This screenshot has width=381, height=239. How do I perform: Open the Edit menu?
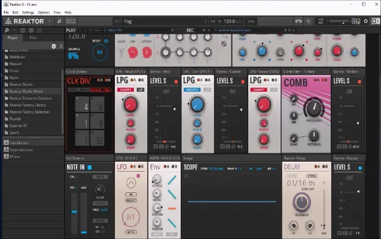click(x=16, y=12)
